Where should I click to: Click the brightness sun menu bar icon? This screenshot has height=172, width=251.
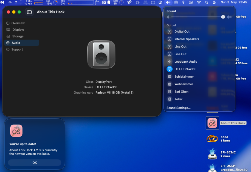coord(138,3)
